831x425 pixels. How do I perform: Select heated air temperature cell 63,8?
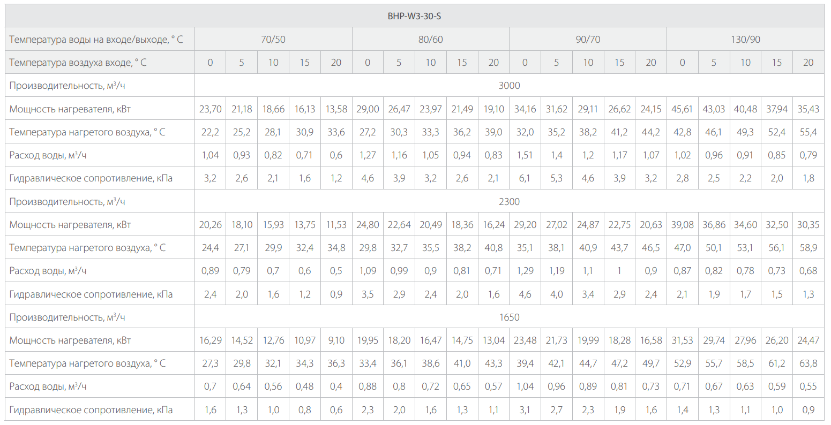808,363
